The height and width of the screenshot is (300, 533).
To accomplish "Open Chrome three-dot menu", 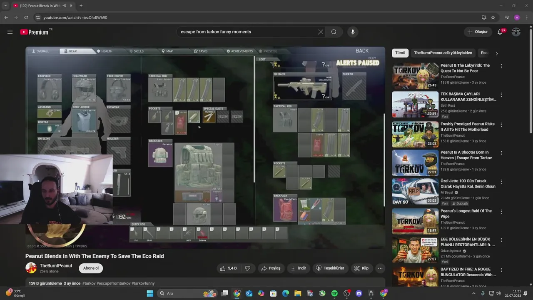I will click(527, 17).
